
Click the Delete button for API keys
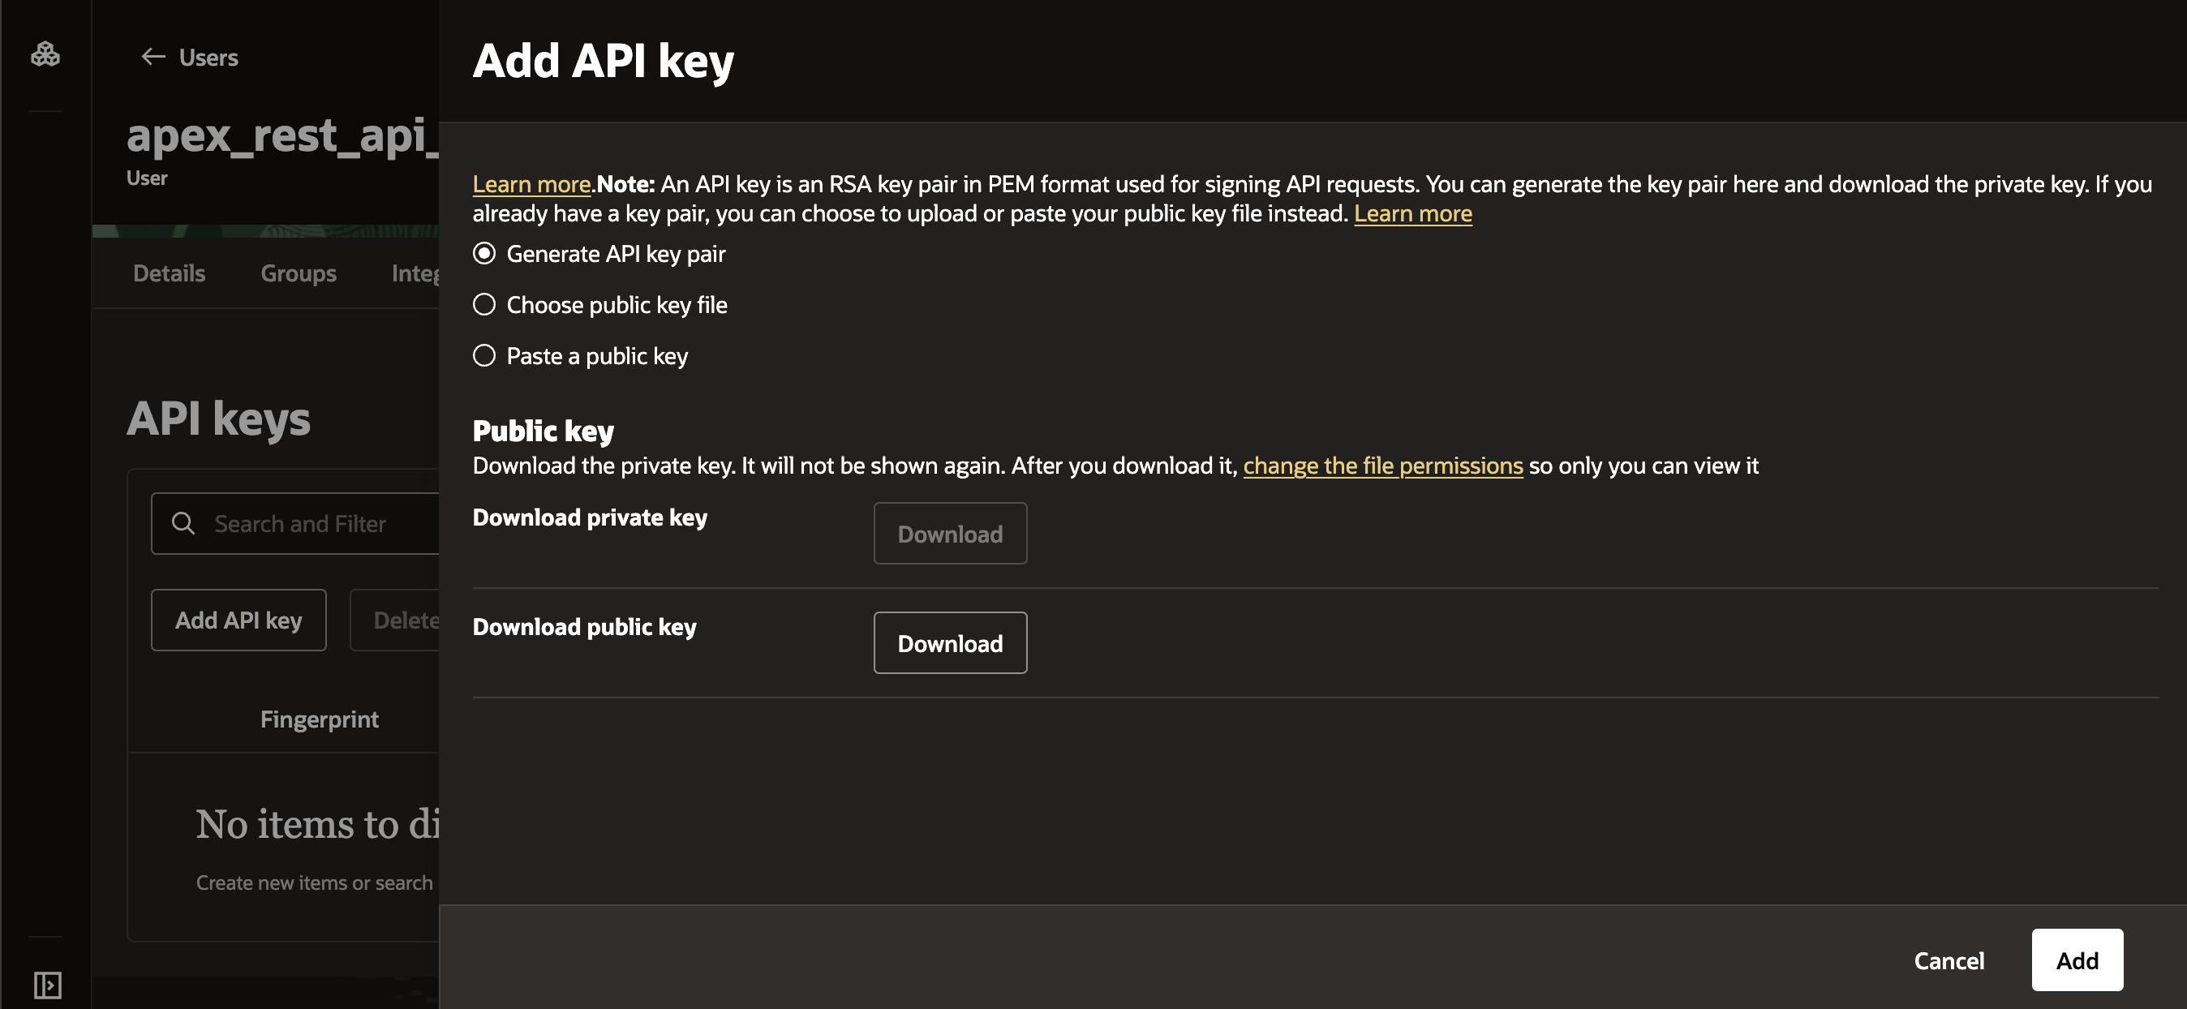click(406, 620)
